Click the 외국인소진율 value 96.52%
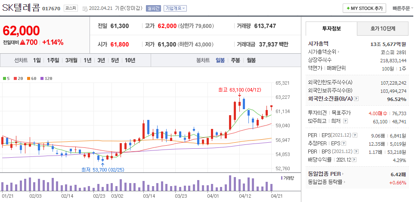This screenshot has width=415, height=202. point(396,99)
